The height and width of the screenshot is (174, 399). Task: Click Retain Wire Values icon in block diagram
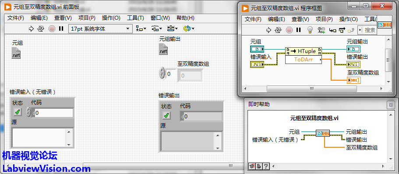(321, 30)
